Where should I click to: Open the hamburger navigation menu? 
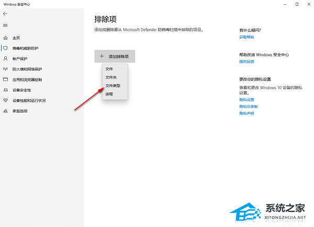(x=5, y=26)
